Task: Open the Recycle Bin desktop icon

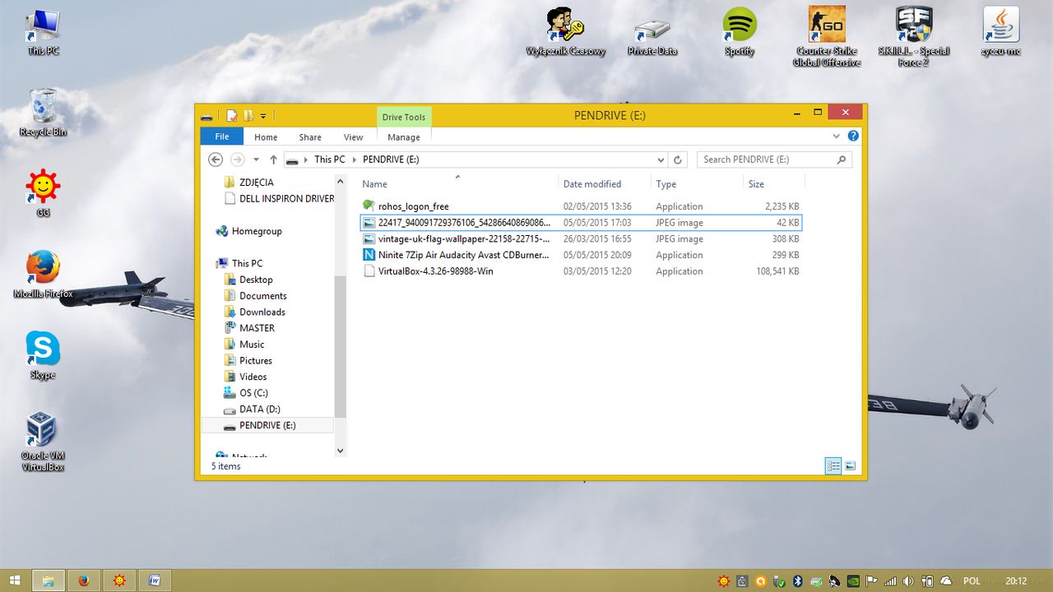Action: click(43, 113)
